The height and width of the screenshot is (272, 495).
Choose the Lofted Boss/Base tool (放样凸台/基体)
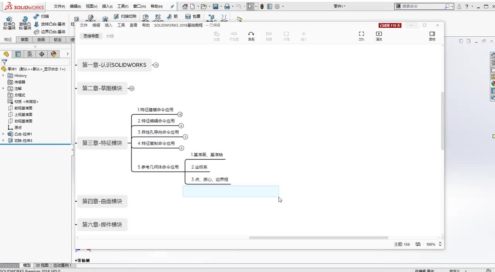(x=49, y=24)
